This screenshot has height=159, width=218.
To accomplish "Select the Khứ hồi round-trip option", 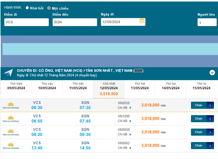I will point(27,8).
